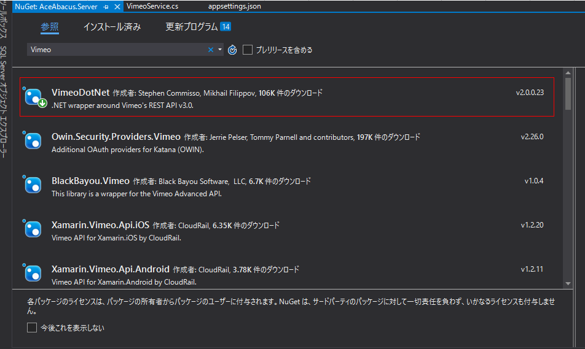
Task: Click version v1.0.4 of BlackBayou.Vimeo
Action: (534, 181)
